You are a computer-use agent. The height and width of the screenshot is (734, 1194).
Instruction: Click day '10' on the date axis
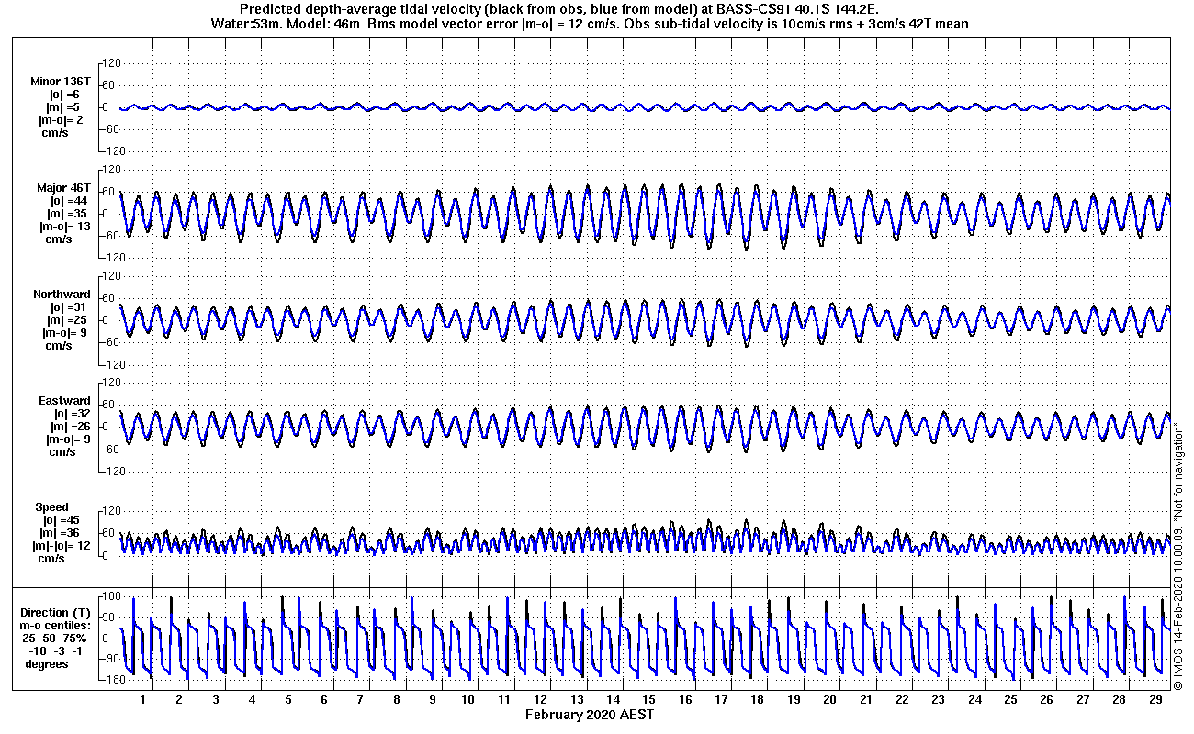(468, 700)
